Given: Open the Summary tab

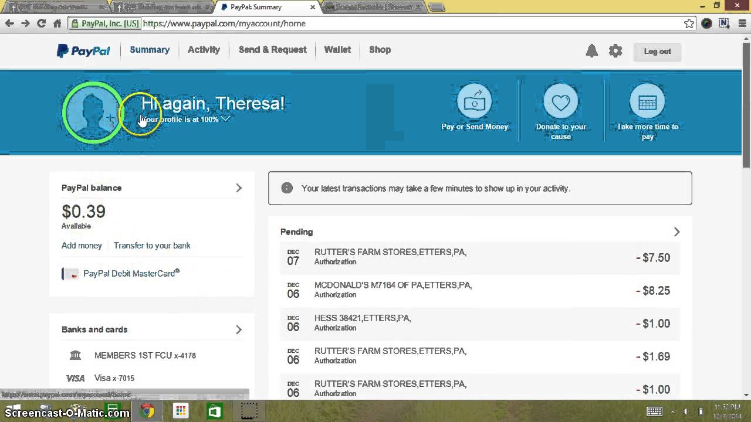Looking at the screenshot, I should [150, 50].
